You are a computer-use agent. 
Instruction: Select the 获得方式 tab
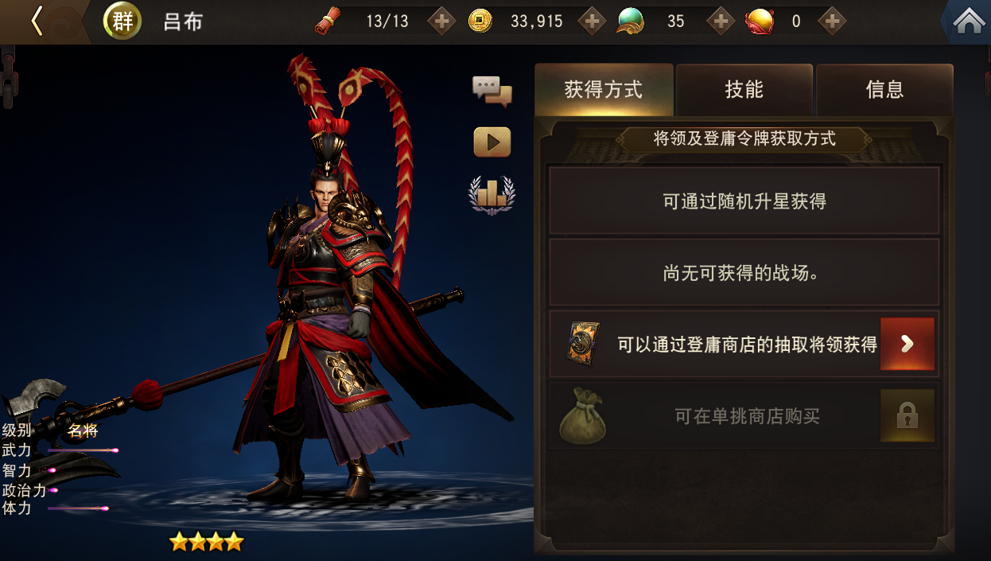[604, 90]
